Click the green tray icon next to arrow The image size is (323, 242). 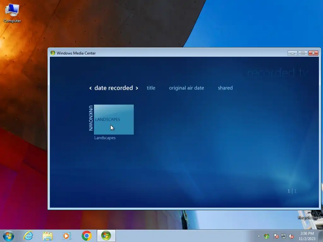point(267,236)
